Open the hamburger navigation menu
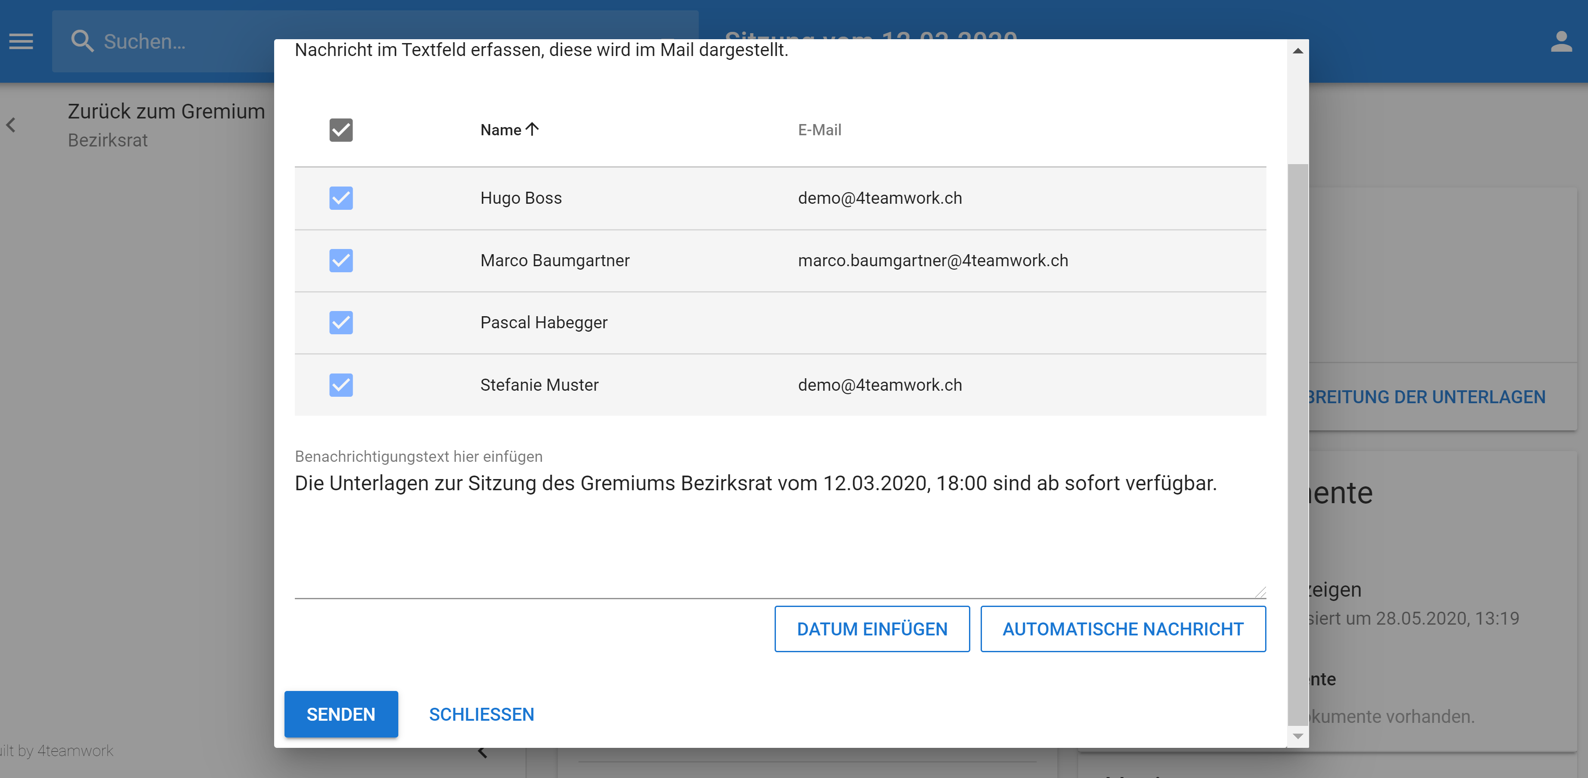Image resolution: width=1588 pixels, height=778 pixels. 21,41
